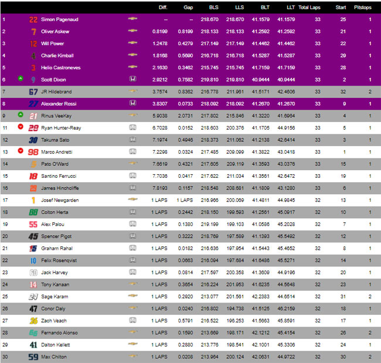Click Zach Veach's car number 26 icon
The width and height of the screenshot is (381, 363).
(33, 321)
